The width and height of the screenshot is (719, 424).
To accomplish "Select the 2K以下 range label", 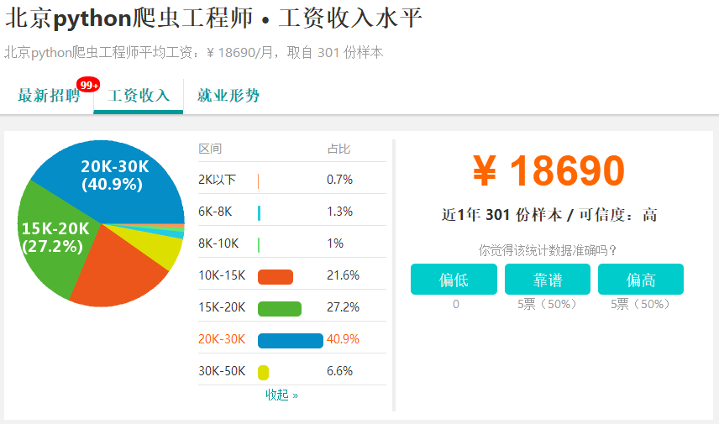I will 217,179.
